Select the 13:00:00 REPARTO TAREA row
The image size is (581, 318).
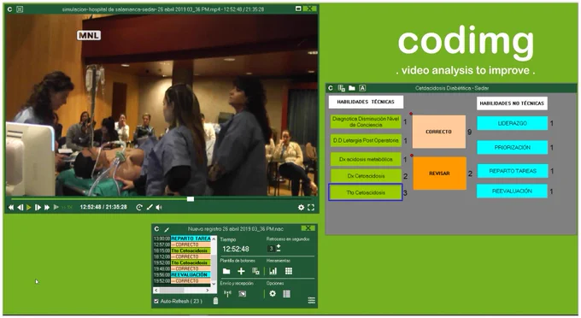[x=182, y=238]
